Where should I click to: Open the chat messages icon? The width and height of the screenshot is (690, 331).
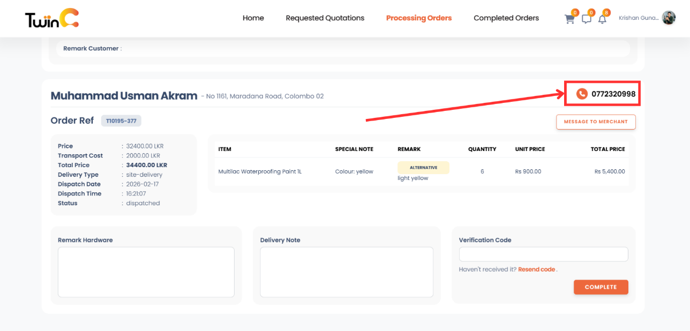pyautogui.click(x=586, y=18)
